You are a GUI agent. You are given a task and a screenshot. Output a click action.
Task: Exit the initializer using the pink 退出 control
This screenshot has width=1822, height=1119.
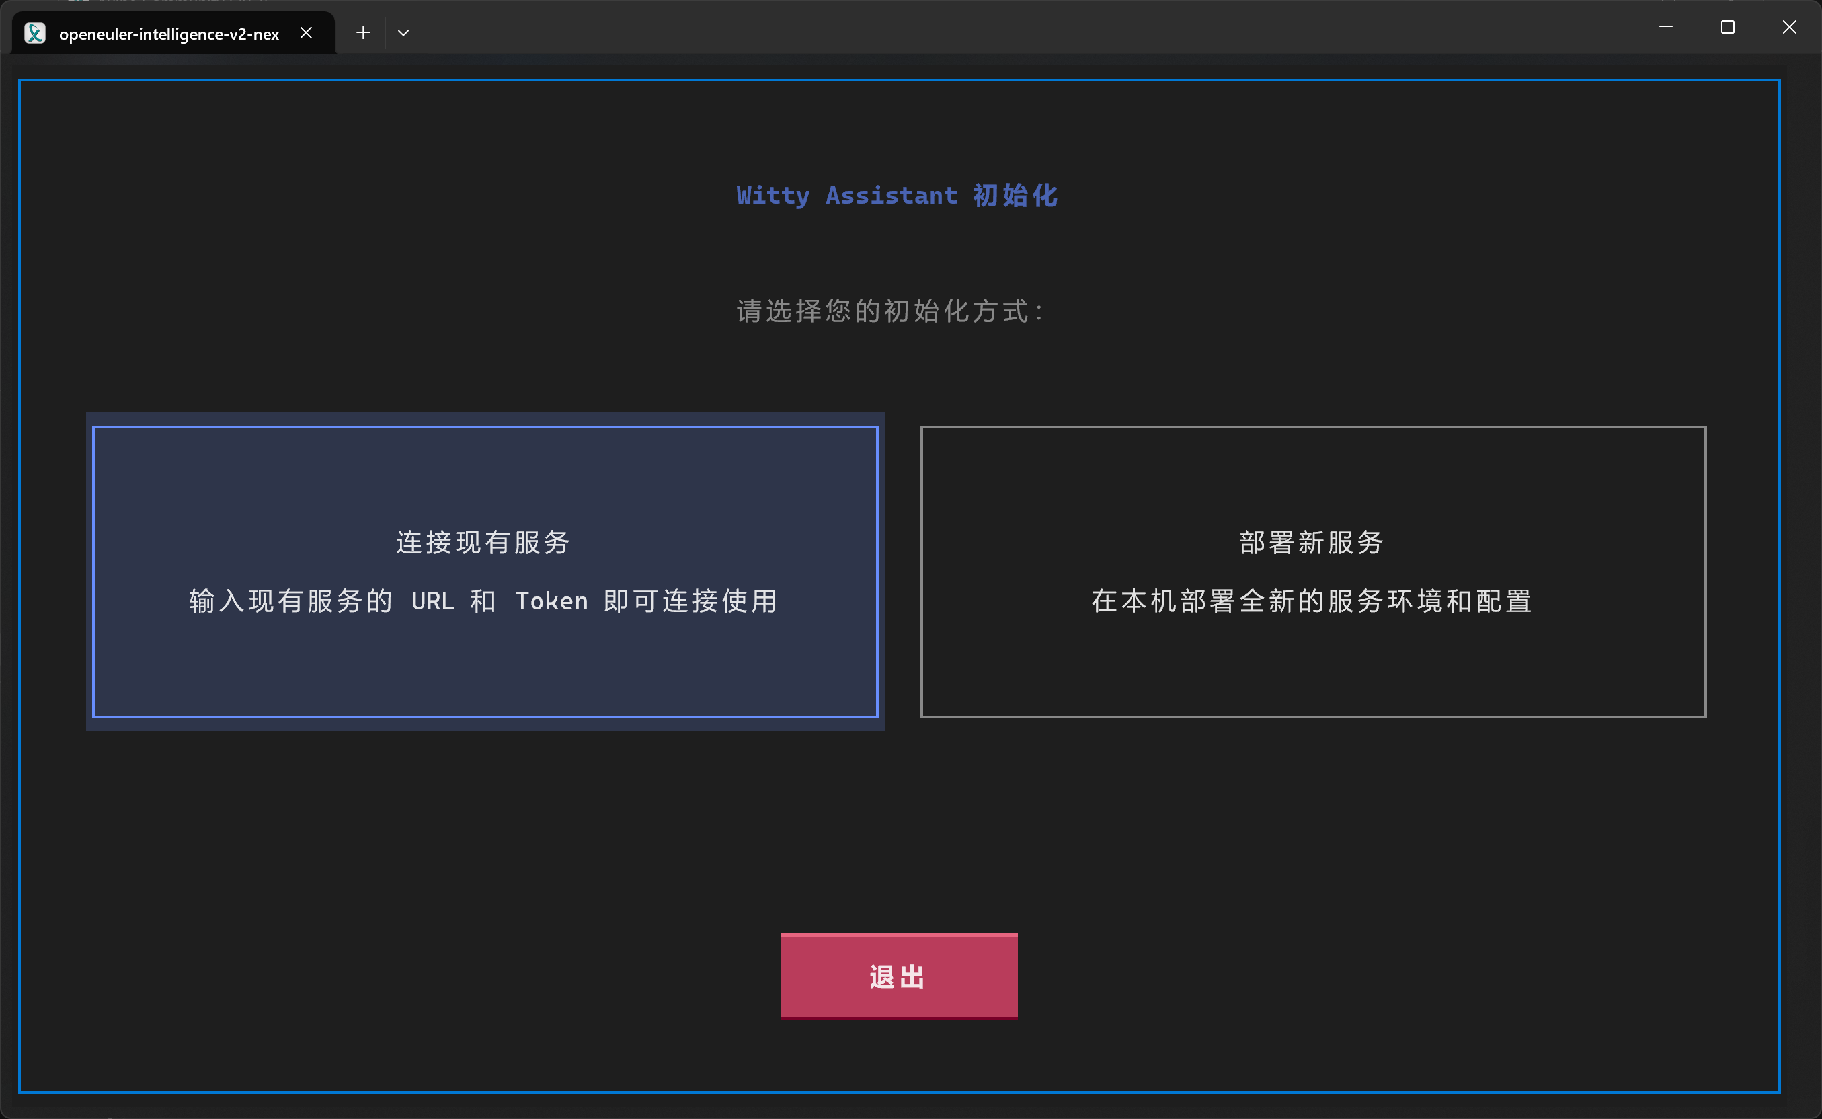point(898,975)
